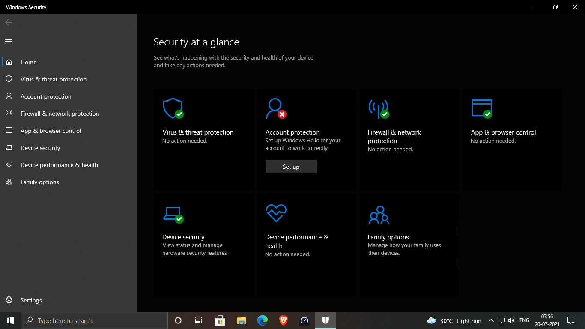Click the shield icon beside Virus & threat protection in sidebar

click(x=9, y=79)
